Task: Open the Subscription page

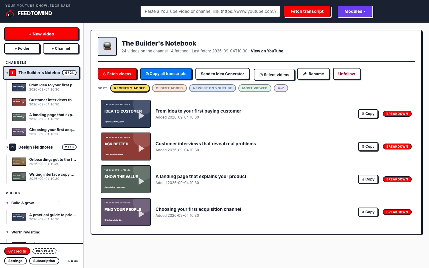Action: point(44,261)
